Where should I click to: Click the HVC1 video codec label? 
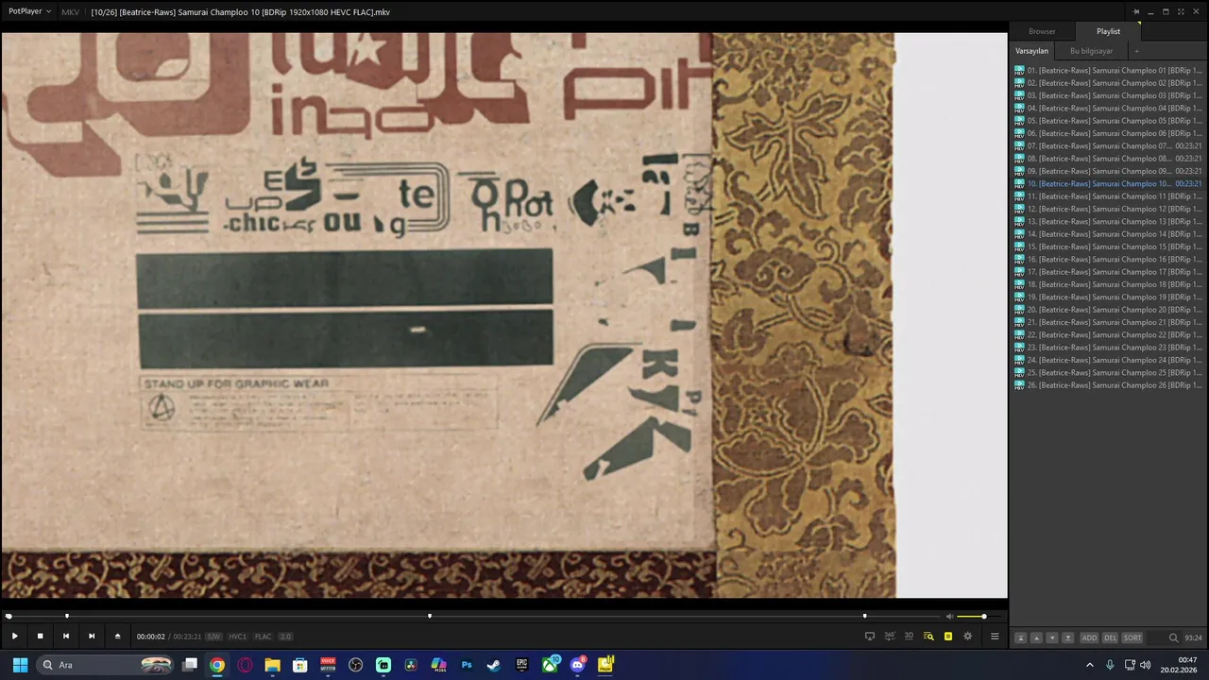pos(238,637)
